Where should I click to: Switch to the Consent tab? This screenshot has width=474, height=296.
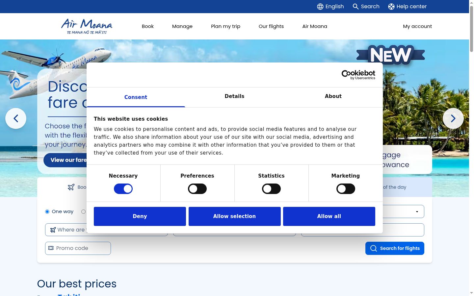[x=136, y=97]
